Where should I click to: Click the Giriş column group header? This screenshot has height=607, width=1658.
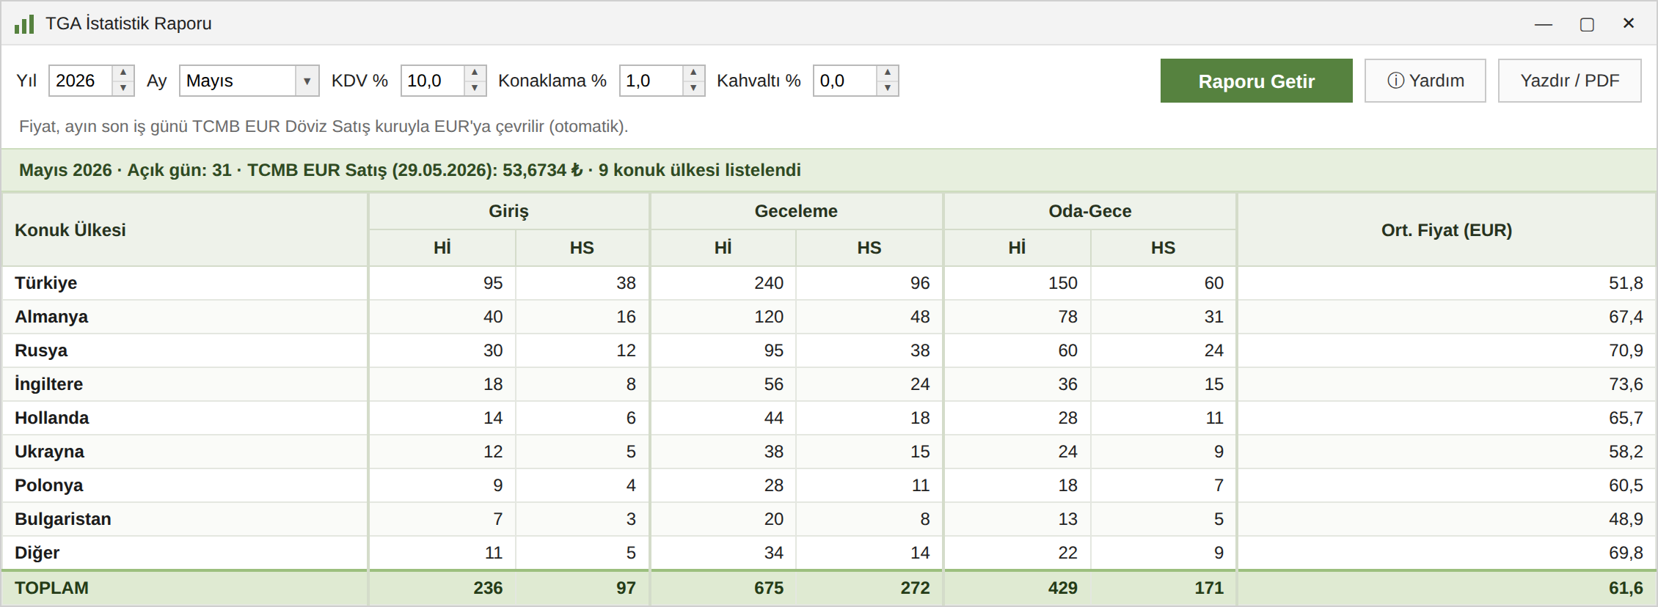click(x=509, y=211)
